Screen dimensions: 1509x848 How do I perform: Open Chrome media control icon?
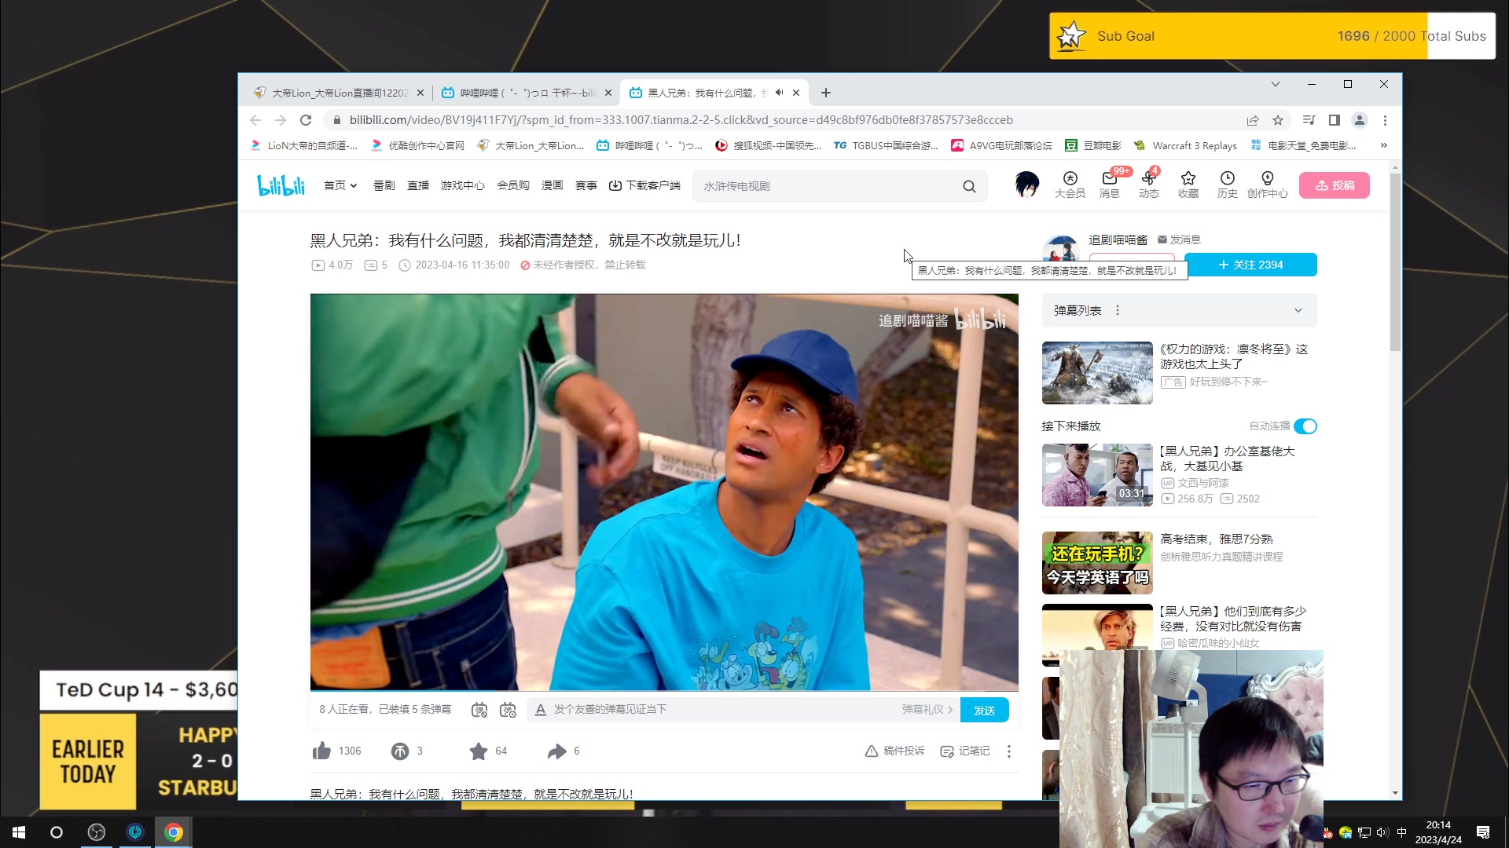1309,120
